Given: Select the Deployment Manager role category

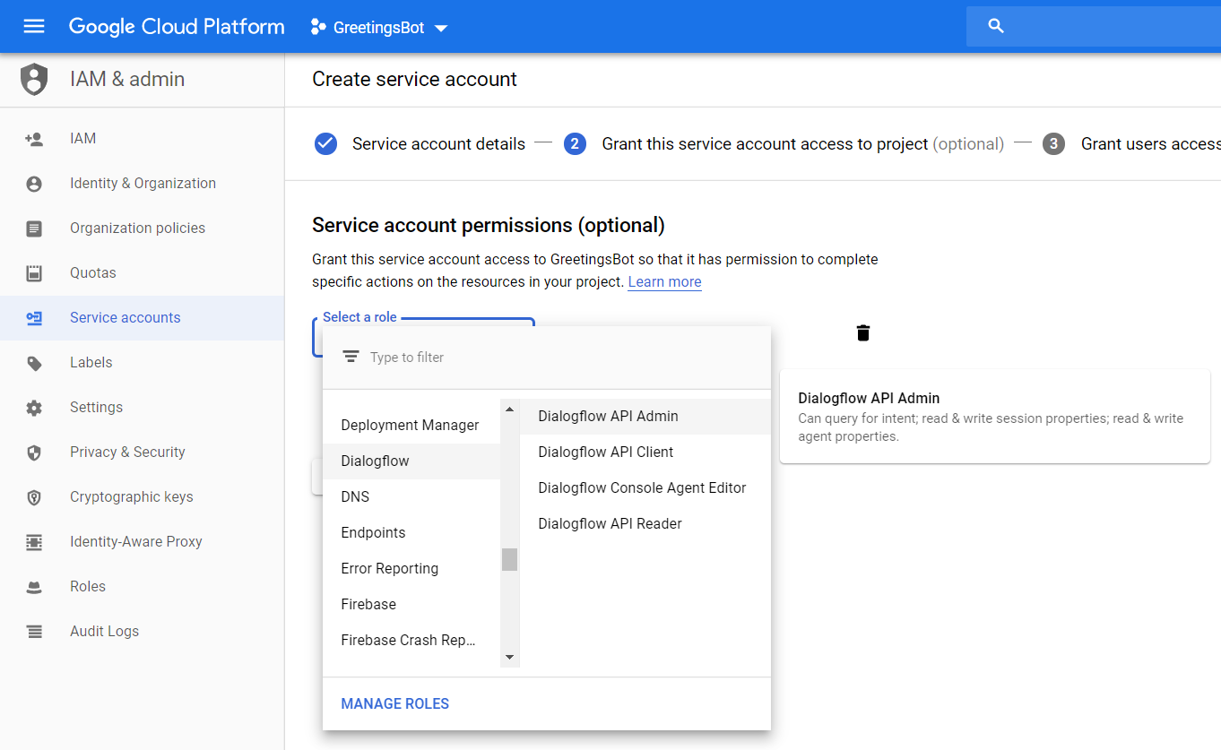Looking at the screenshot, I should [x=411, y=426].
